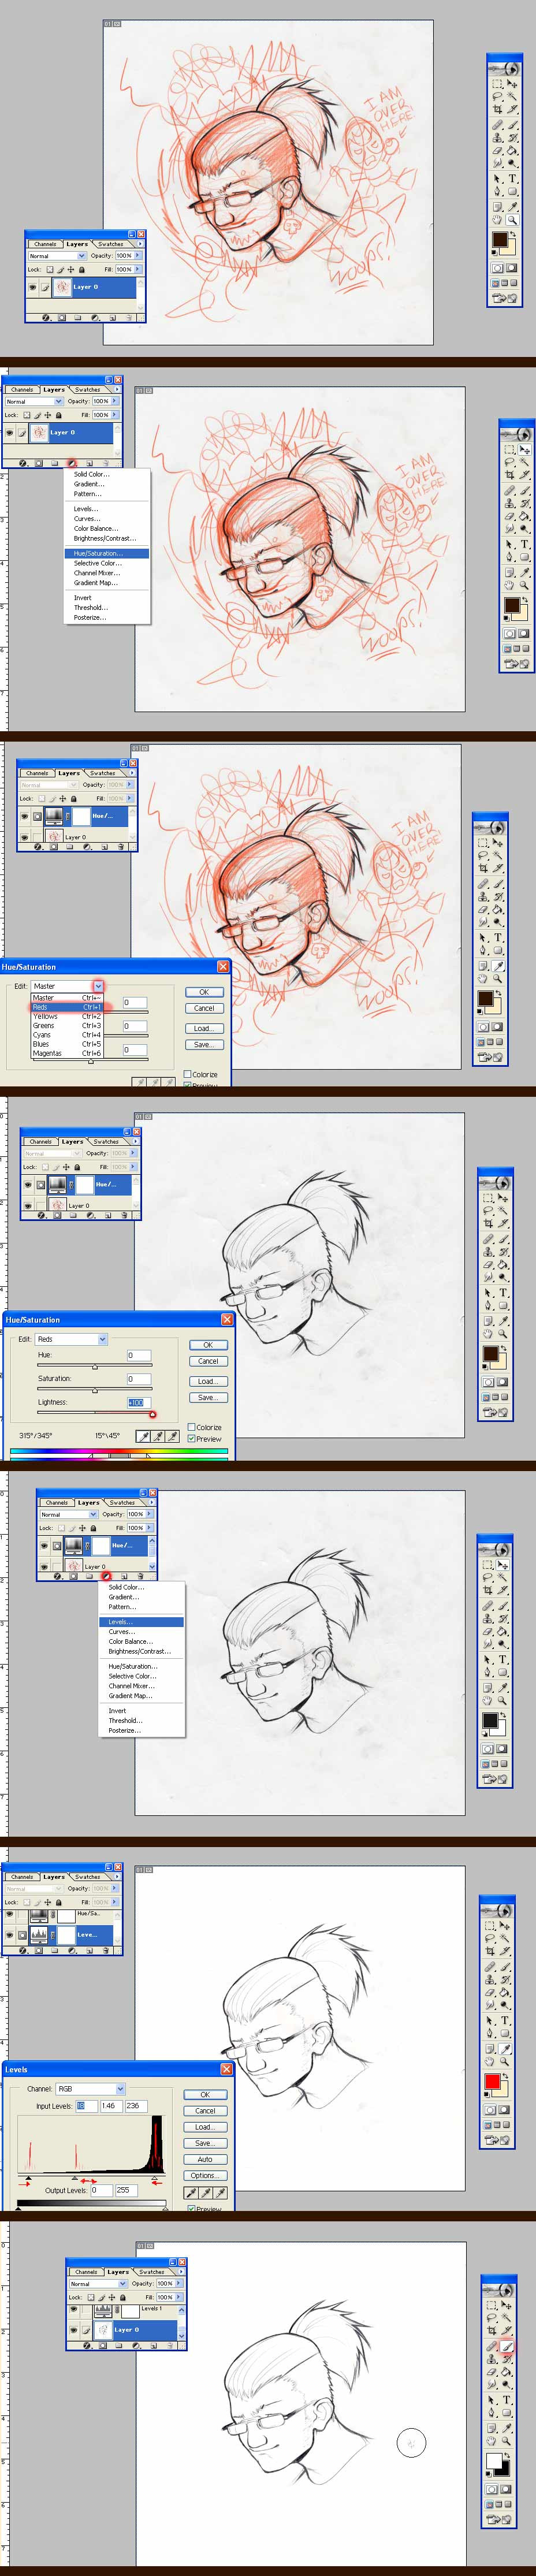Select the Zoom tool in the top toolbox
536x2576 pixels.
pos(512,220)
